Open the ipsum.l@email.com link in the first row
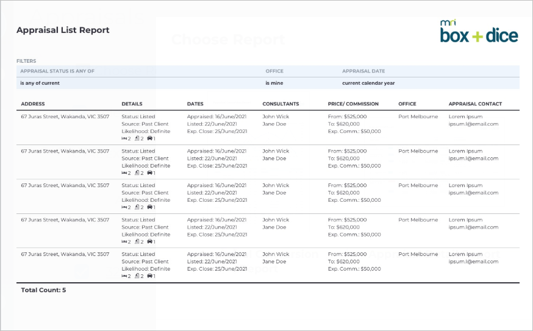The image size is (533, 331). point(473,124)
